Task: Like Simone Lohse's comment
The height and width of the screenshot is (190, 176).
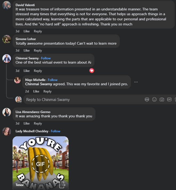Action: click(x=27, y=51)
